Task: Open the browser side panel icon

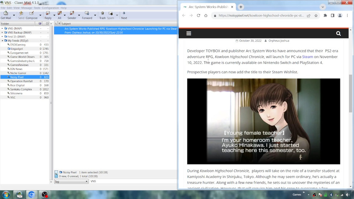Action: click(x=333, y=15)
